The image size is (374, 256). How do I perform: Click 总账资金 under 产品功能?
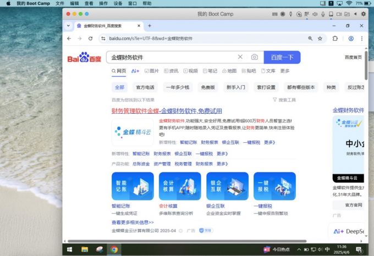click(x=141, y=164)
